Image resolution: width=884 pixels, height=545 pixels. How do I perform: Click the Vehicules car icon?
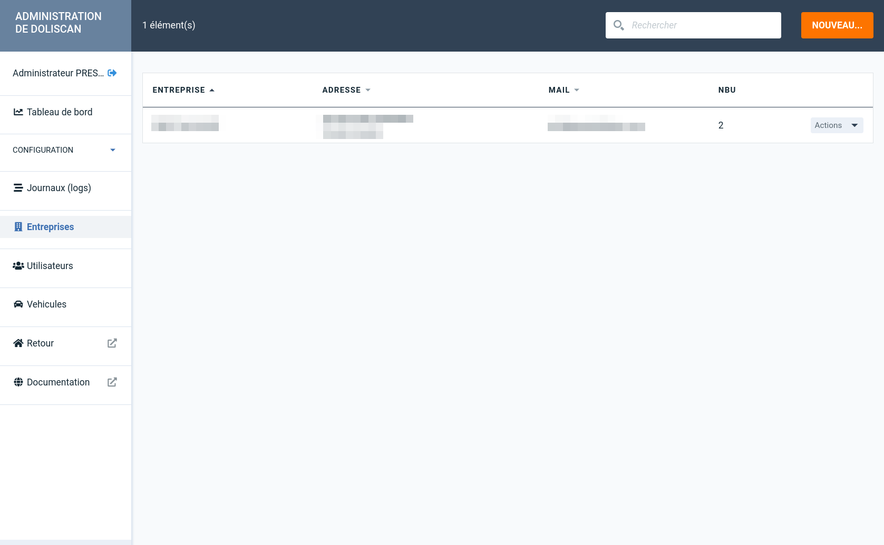(18, 304)
